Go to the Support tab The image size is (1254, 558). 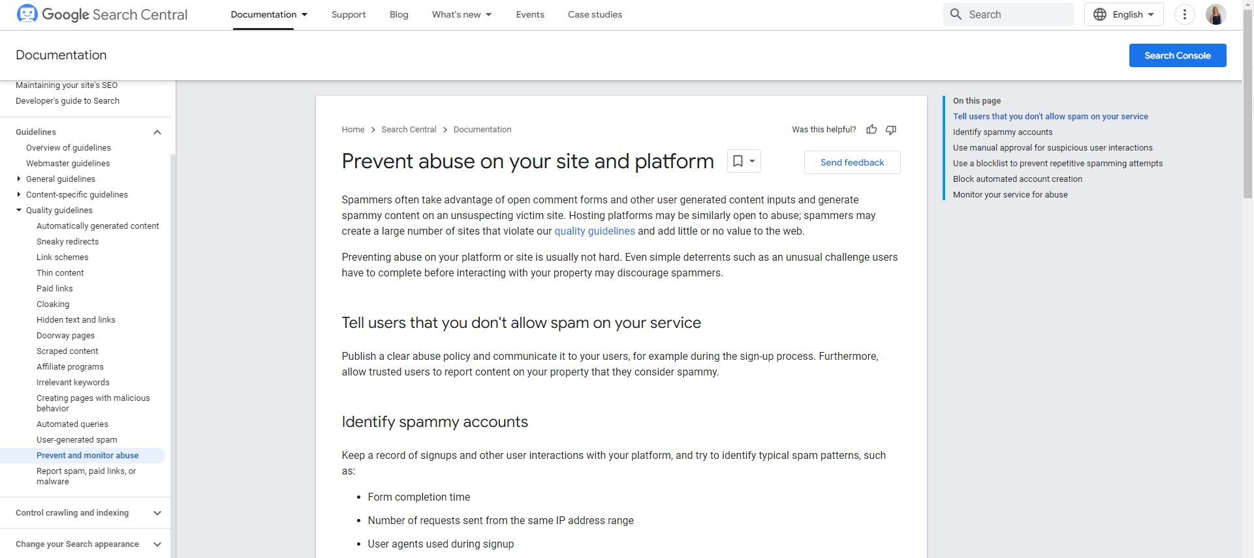point(349,14)
